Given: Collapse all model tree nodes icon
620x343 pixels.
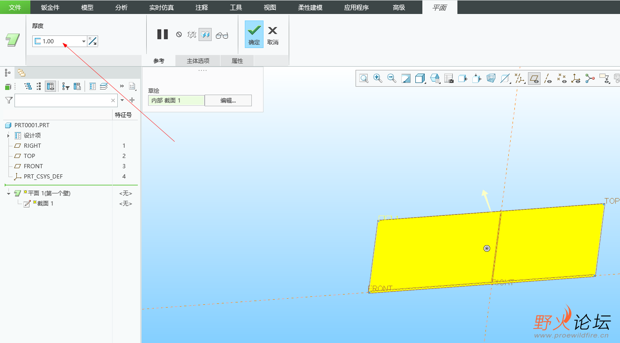Looking at the screenshot, I should click(x=38, y=86).
